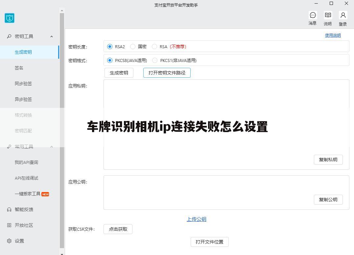Copy public key with 复制公钥
354x255 pixels.
(328, 200)
